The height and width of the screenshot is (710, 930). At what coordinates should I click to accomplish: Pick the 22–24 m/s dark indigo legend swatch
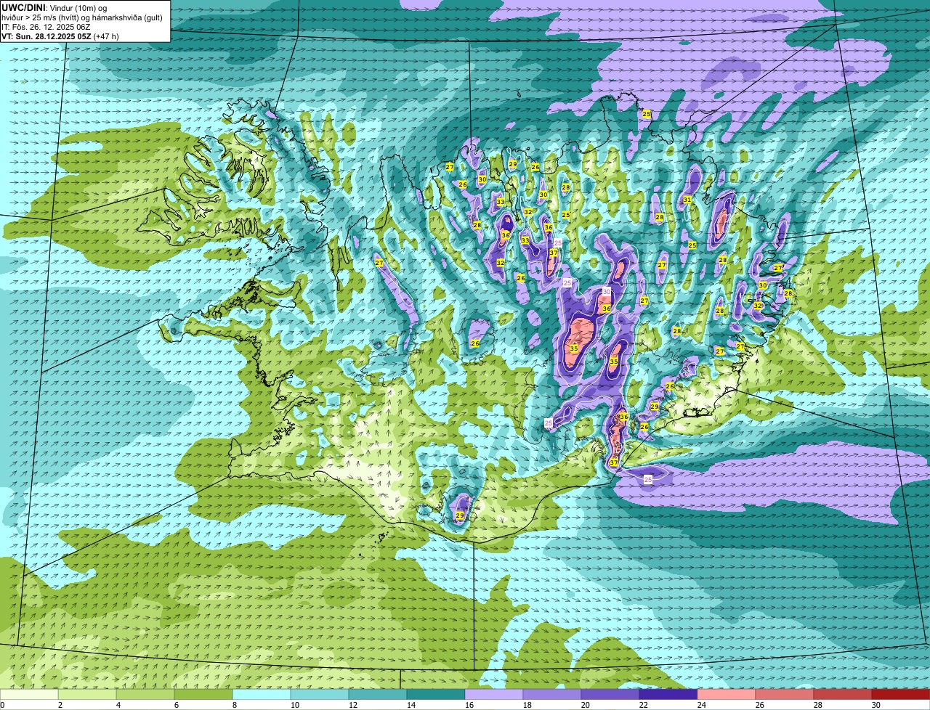pos(668,694)
